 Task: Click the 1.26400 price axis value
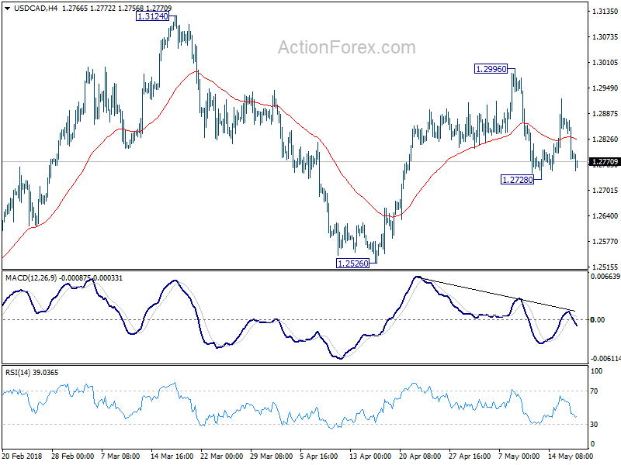tap(605, 216)
